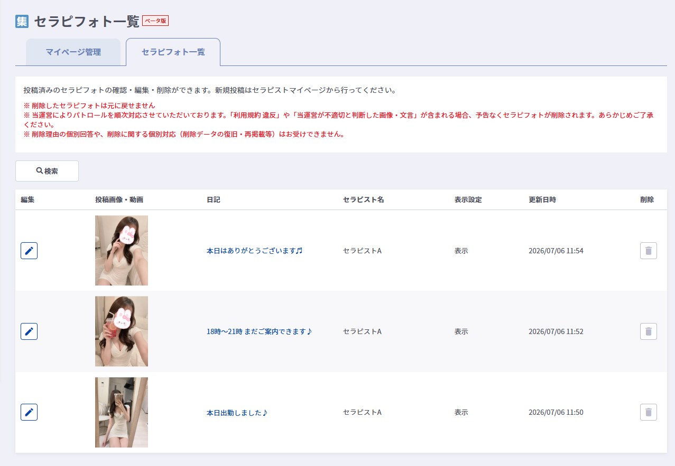The width and height of the screenshot is (675, 466).
Task: Open editor for 本日出勤しました post
Action: (29, 412)
